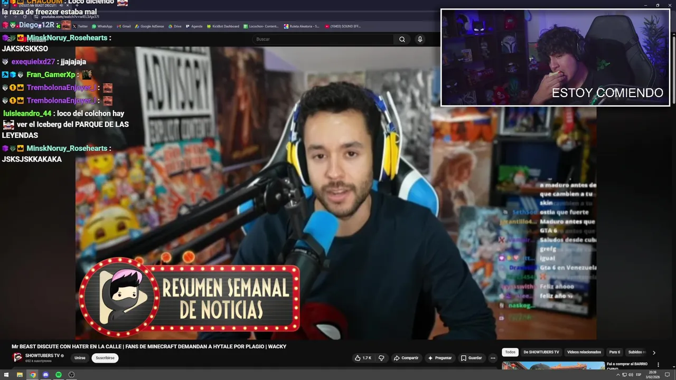This screenshot has height=380, width=676.
Task: Open File Explorer from taskbar
Action: (x=20, y=375)
